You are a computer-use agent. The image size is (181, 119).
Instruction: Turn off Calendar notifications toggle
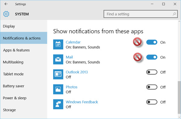click(x=152, y=42)
